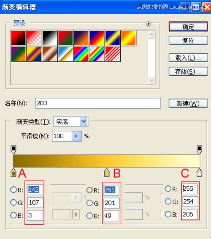Select the red-to-green gradient preset

(65, 38)
